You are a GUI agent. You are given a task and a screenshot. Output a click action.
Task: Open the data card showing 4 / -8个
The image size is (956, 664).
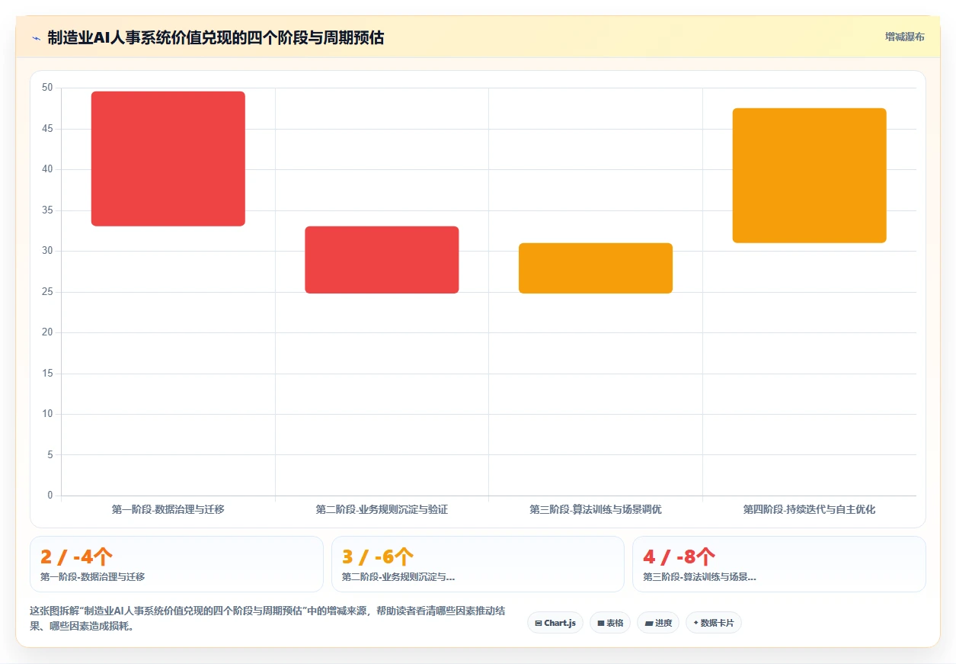coord(779,564)
